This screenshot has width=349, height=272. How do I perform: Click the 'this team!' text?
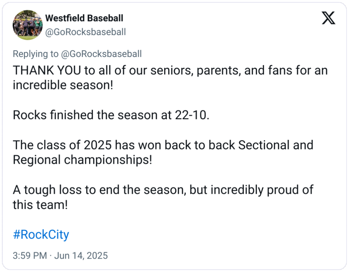coord(40,205)
